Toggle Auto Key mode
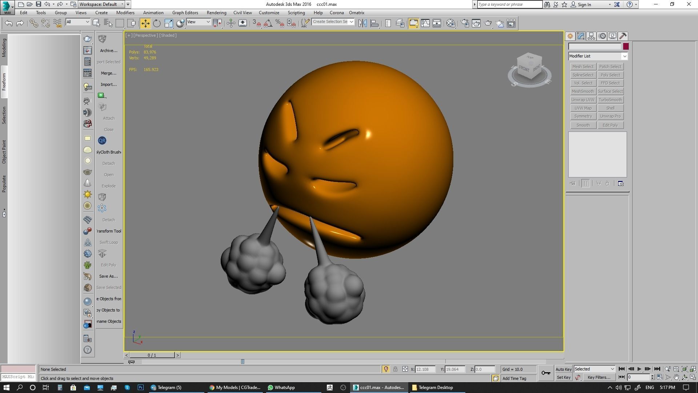 [563, 369]
